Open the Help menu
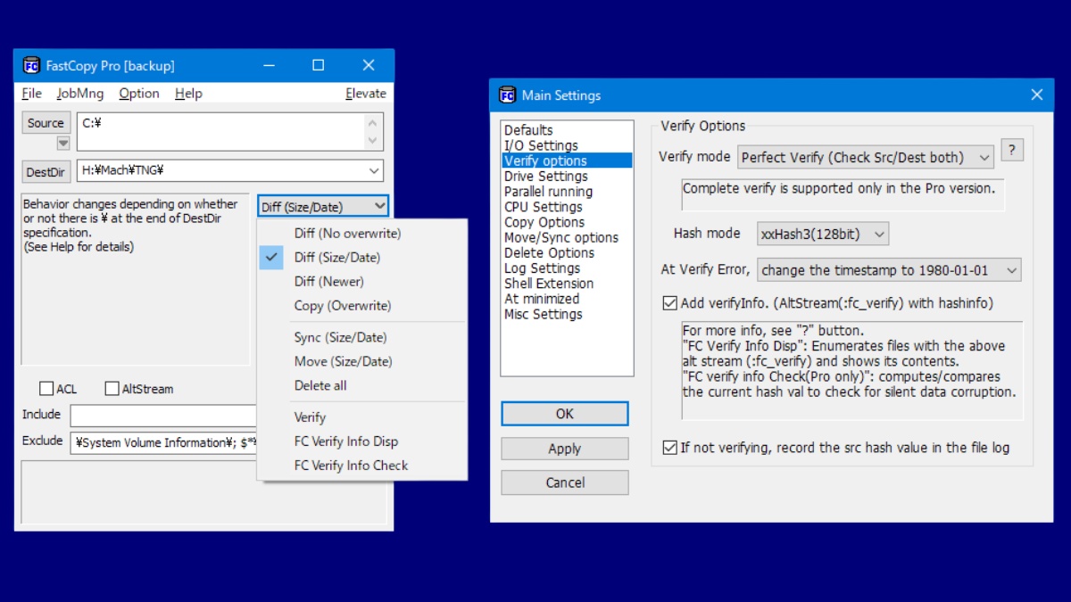The height and width of the screenshot is (602, 1071). click(x=188, y=93)
